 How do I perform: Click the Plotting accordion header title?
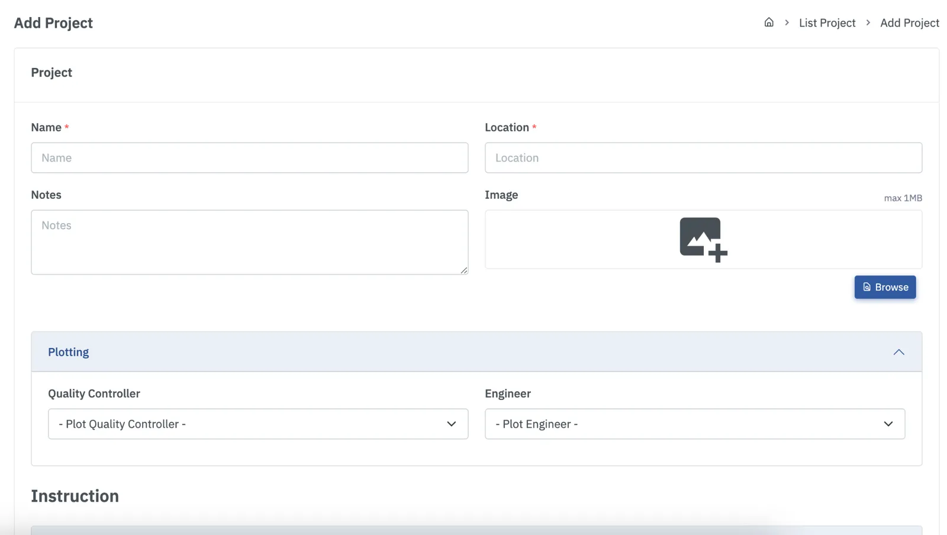pyautogui.click(x=69, y=352)
